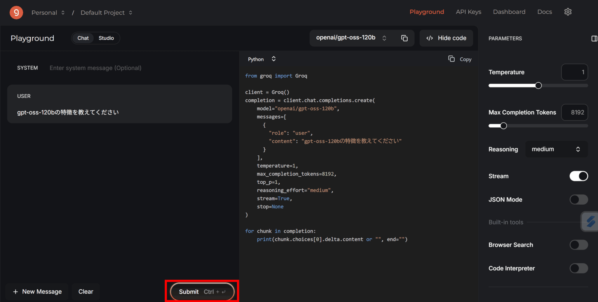Switch to the Studio mode tab

pos(106,38)
